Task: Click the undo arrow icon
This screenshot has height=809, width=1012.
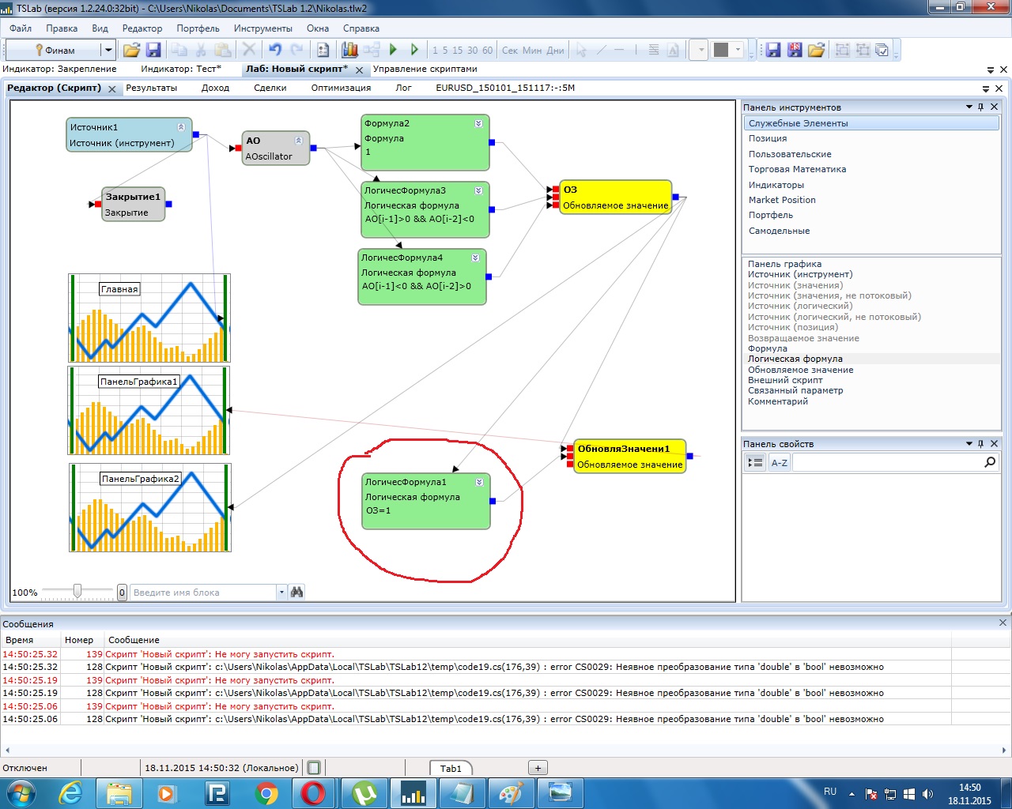Action: click(x=275, y=50)
